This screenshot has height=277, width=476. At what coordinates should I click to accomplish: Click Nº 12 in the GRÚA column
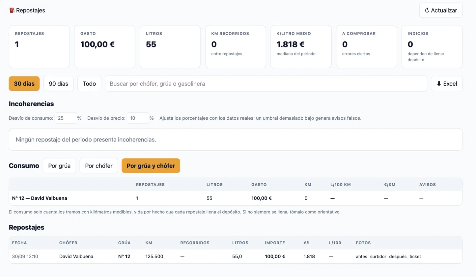pyautogui.click(x=124, y=257)
